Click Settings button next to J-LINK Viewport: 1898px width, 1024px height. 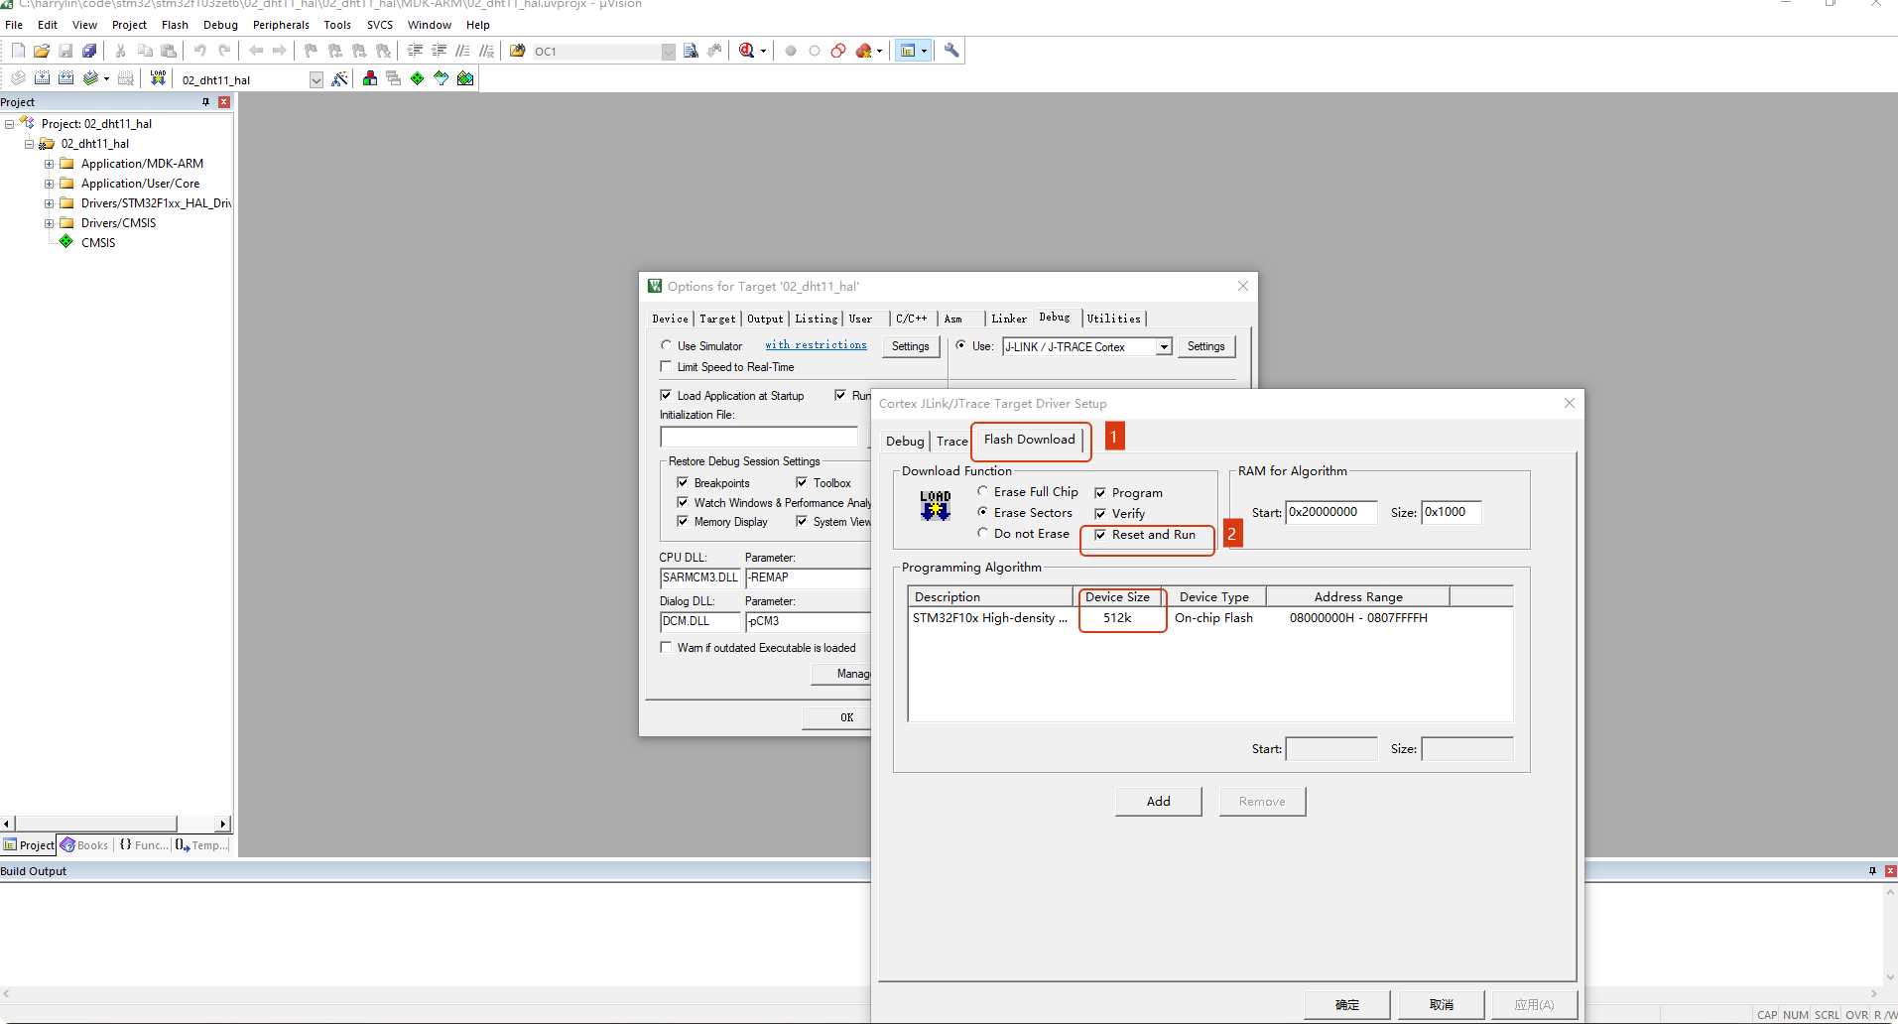click(1206, 346)
